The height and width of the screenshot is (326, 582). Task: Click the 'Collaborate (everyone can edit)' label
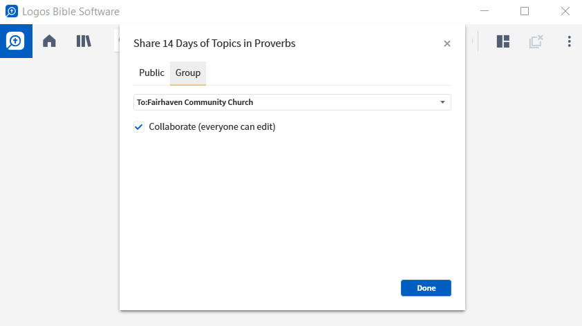coord(212,127)
